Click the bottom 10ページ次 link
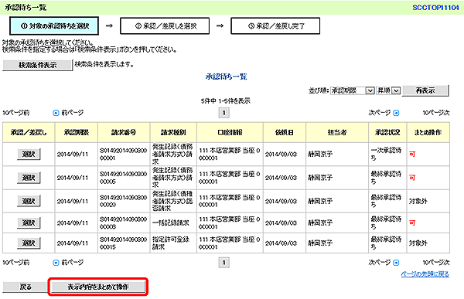This screenshot has height=299, width=464. [436, 263]
